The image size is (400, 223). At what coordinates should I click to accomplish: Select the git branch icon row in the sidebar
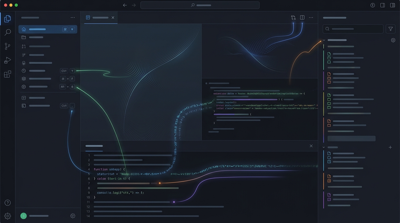(x=48, y=55)
